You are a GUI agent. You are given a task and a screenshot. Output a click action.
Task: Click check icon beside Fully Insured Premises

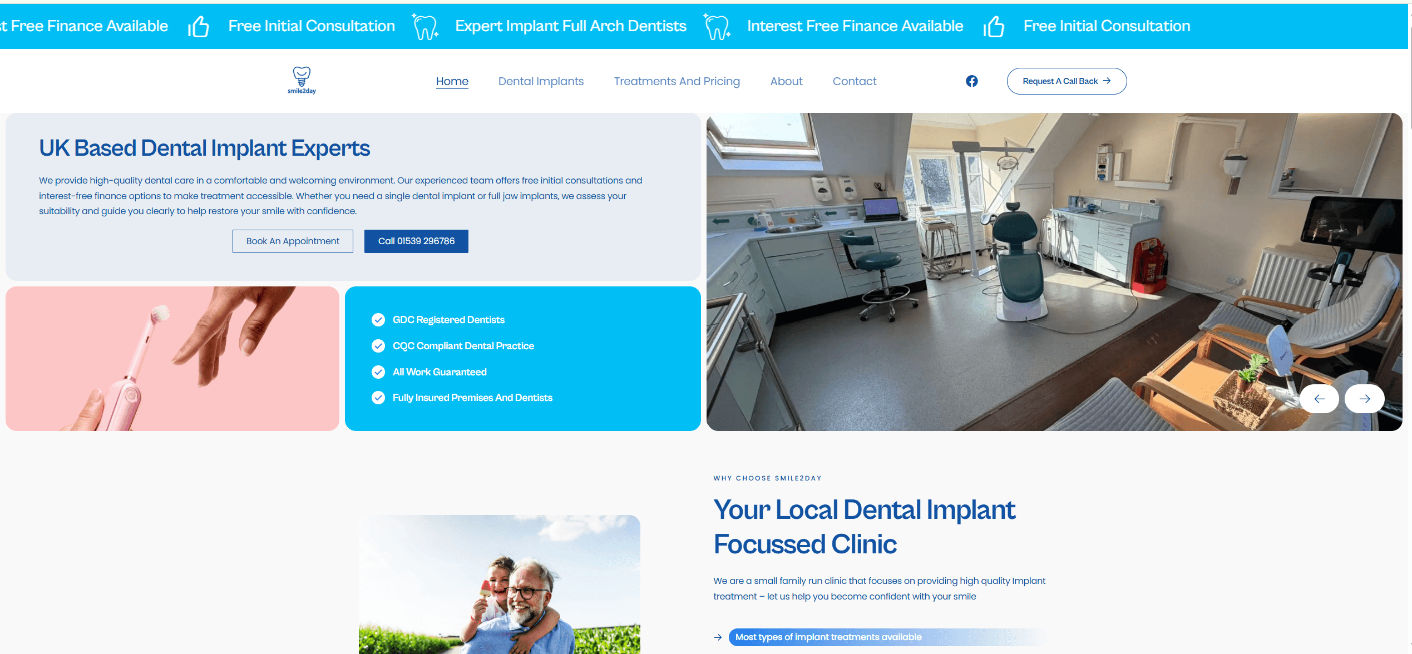click(x=378, y=398)
